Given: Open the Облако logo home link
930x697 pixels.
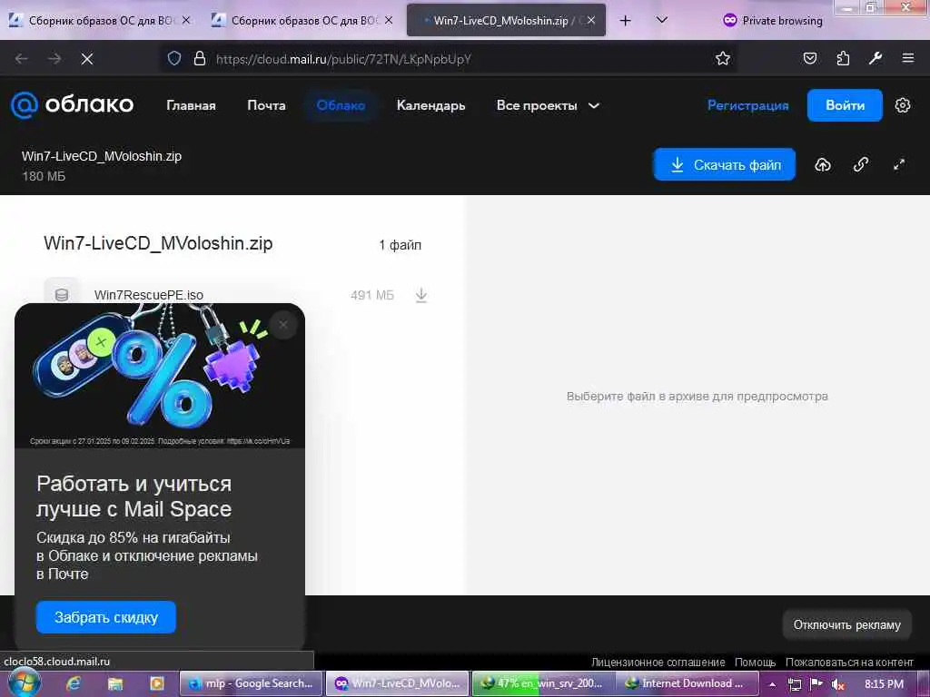Looking at the screenshot, I should point(73,105).
